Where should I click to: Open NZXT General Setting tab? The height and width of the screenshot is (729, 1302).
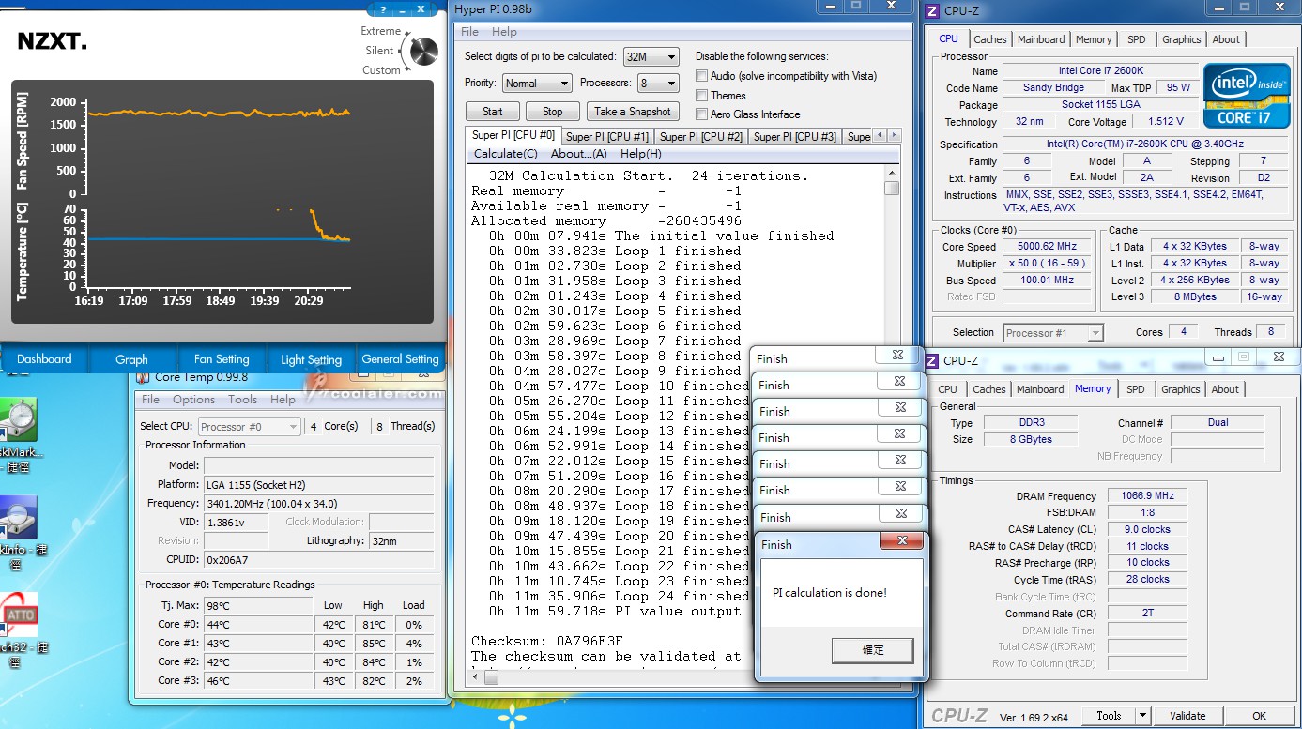(x=401, y=359)
